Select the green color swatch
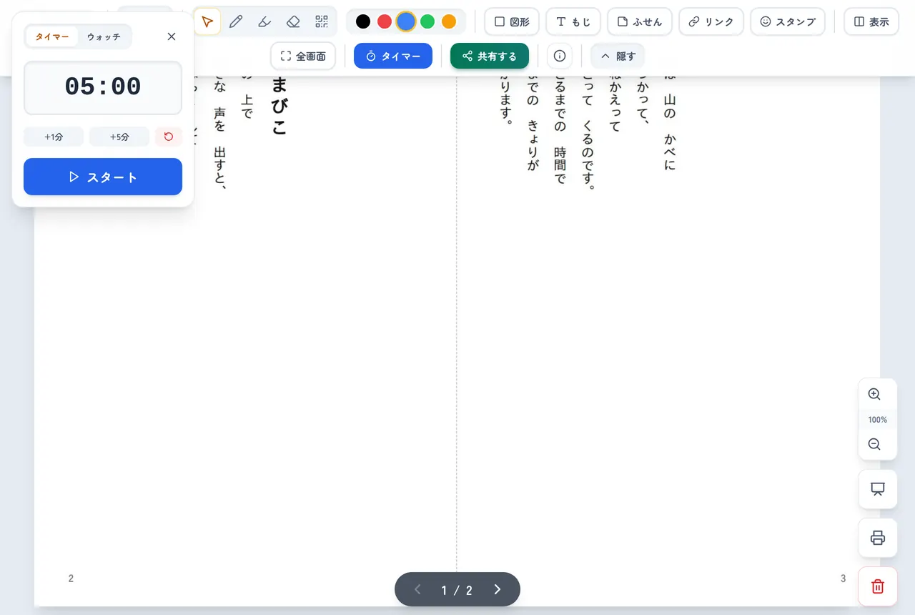915x615 pixels. [x=427, y=21]
